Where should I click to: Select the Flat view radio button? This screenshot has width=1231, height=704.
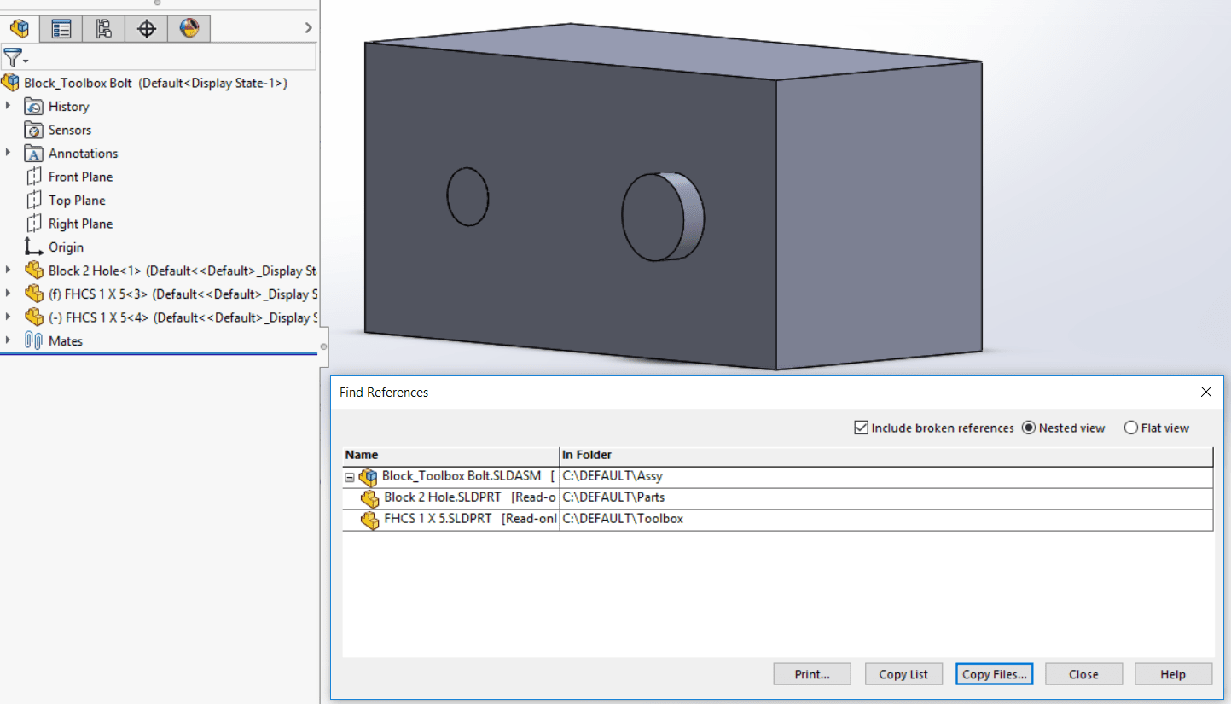[x=1130, y=428]
